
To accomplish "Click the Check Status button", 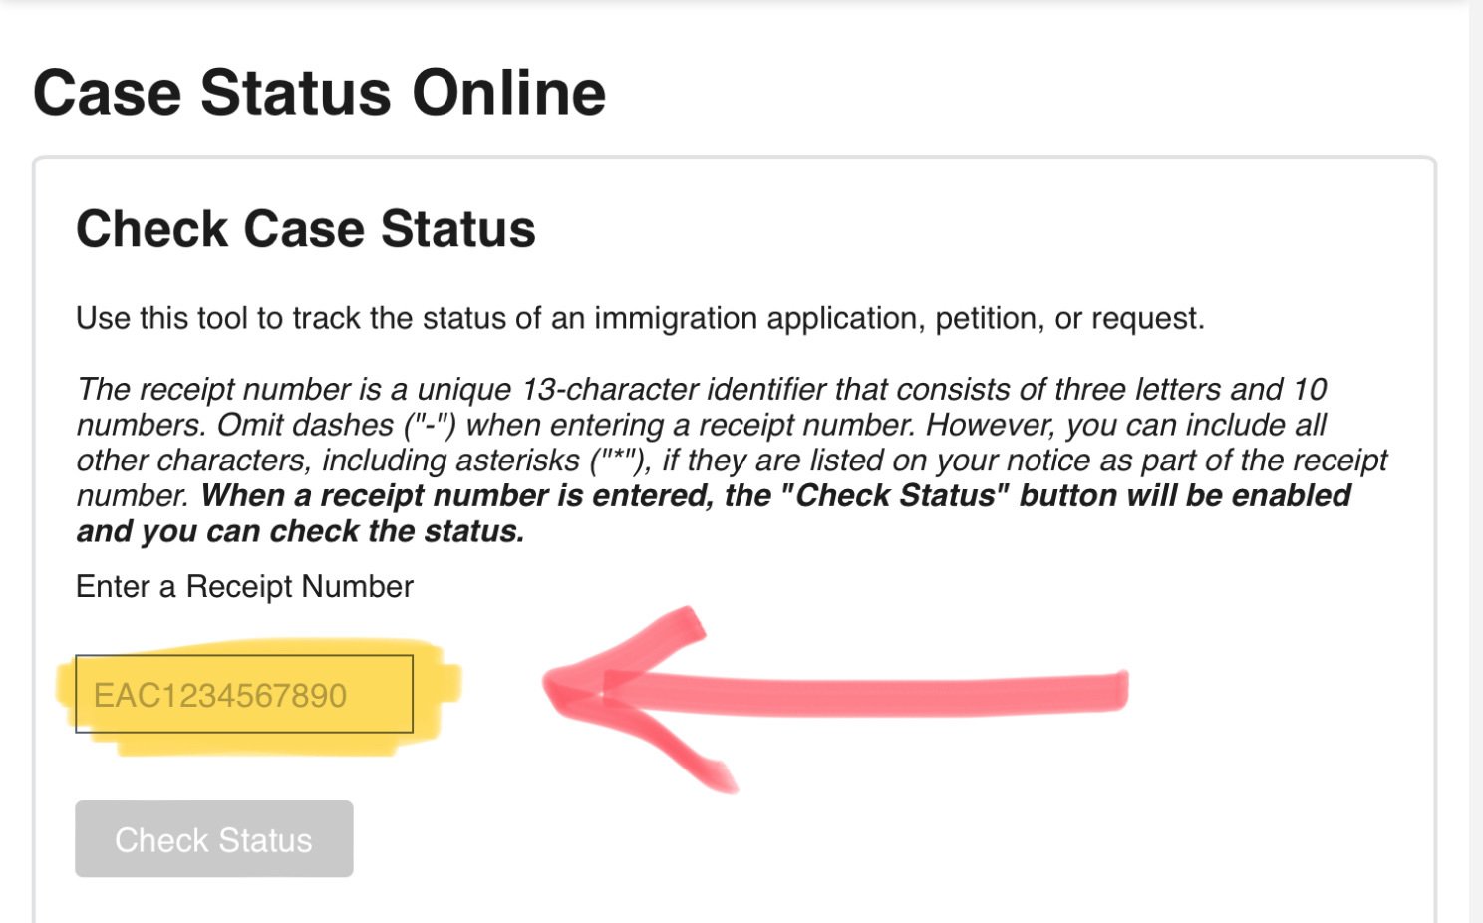I will point(213,839).
